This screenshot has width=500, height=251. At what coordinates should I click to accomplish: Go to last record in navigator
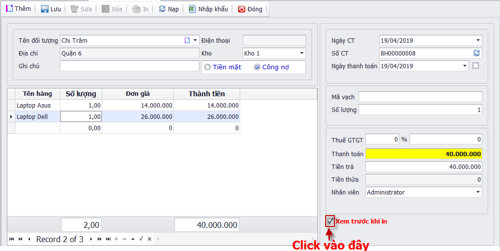click(109, 239)
